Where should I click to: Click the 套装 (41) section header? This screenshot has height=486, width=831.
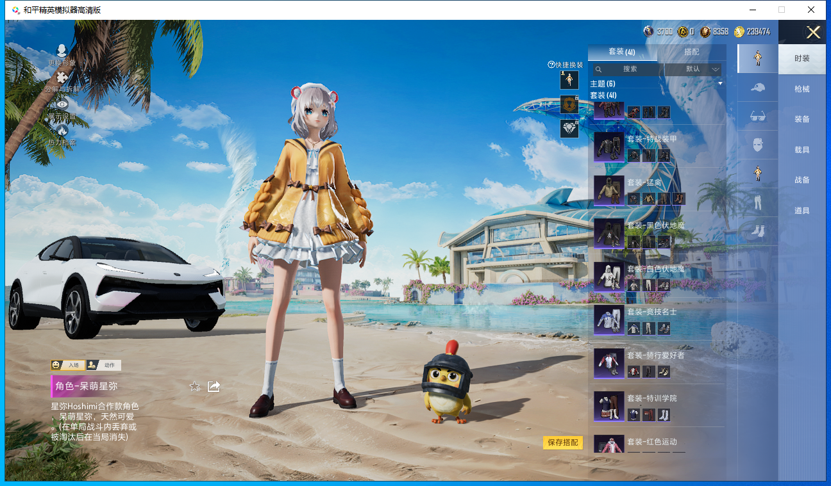click(603, 95)
